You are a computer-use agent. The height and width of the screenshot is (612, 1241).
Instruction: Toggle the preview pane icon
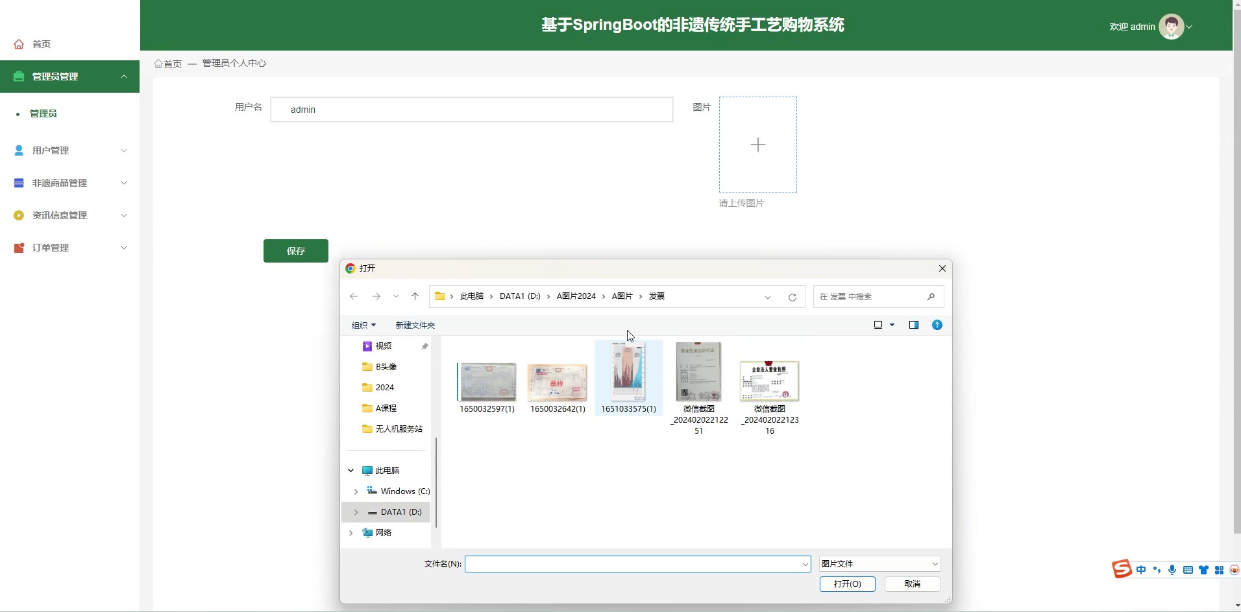[x=913, y=325]
